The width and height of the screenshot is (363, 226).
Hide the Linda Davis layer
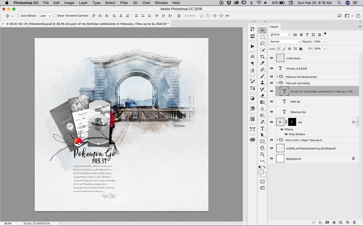[x=272, y=58]
